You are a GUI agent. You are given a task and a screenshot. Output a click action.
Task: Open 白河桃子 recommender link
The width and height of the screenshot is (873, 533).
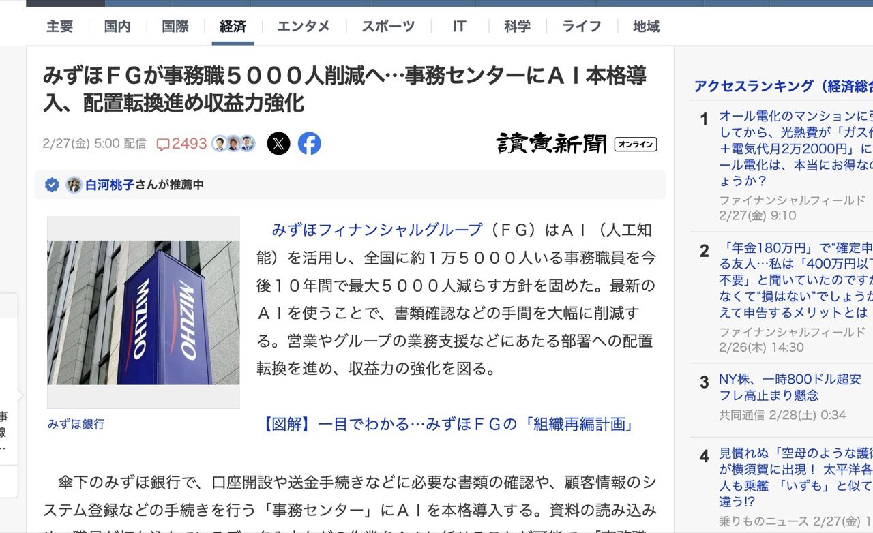click(110, 185)
